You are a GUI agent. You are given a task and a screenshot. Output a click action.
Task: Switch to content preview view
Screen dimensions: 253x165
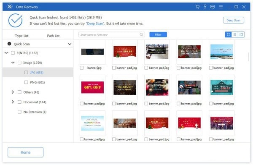pyautogui.click(x=241, y=34)
